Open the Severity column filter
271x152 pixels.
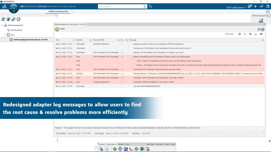click(90, 40)
